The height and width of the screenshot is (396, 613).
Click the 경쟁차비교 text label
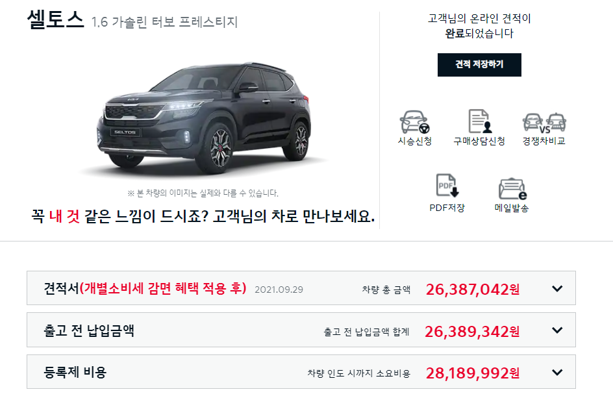pyautogui.click(x=544, y=141)
